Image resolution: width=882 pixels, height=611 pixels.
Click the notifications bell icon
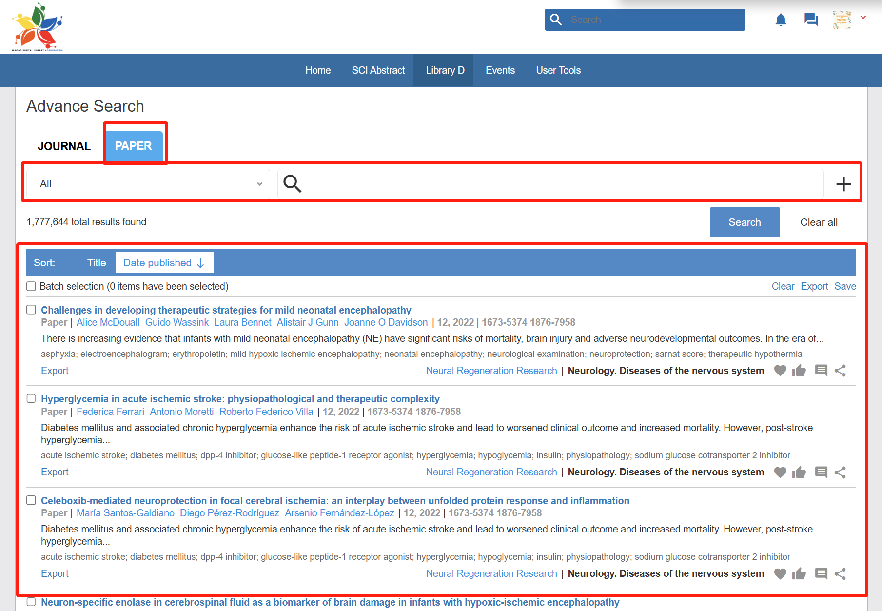[781, 20]
